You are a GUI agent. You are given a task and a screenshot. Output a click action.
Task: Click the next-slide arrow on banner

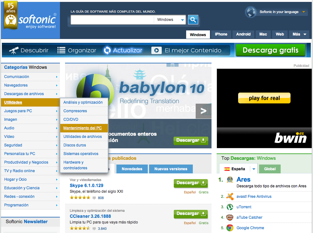[x=203, y=111]
